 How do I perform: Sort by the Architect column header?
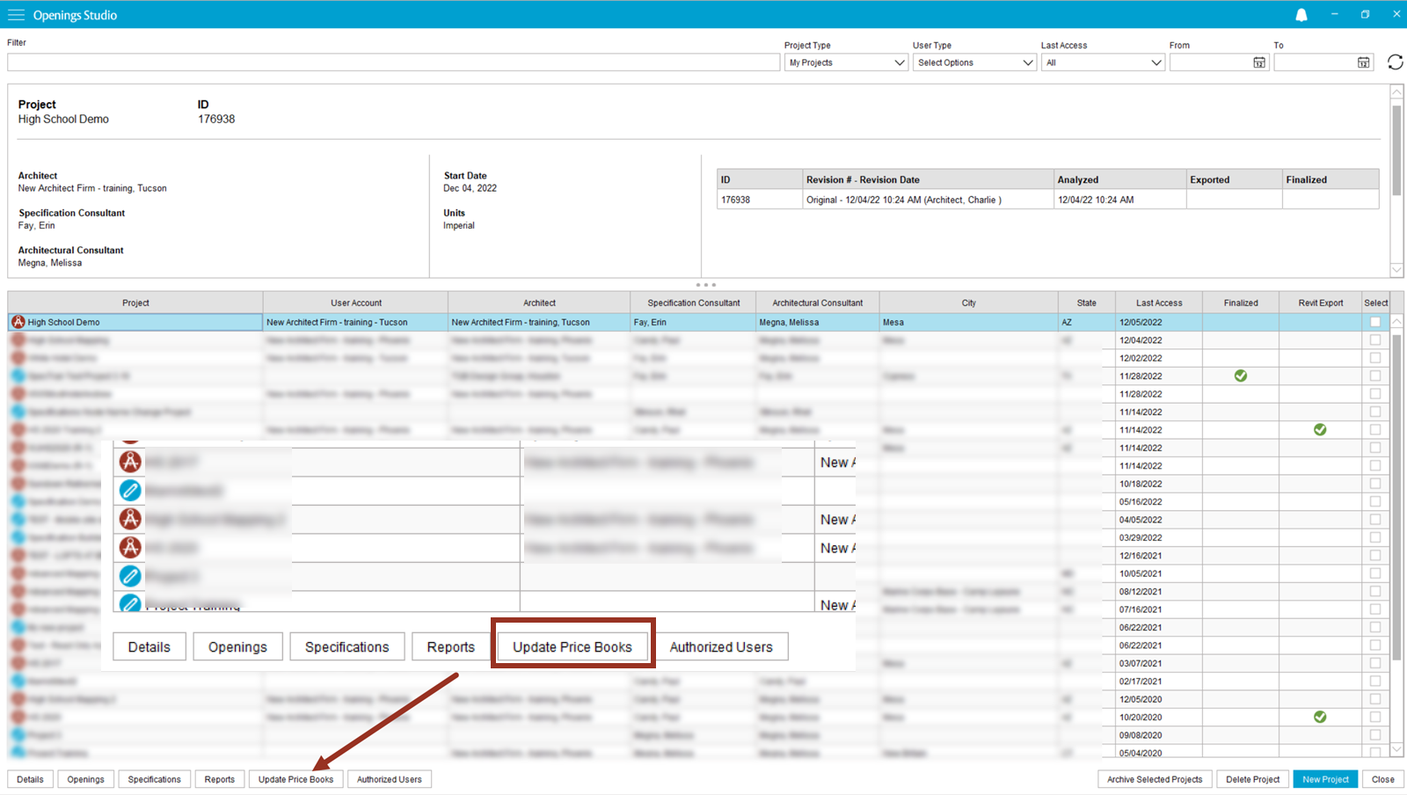(x=539, y=303)
